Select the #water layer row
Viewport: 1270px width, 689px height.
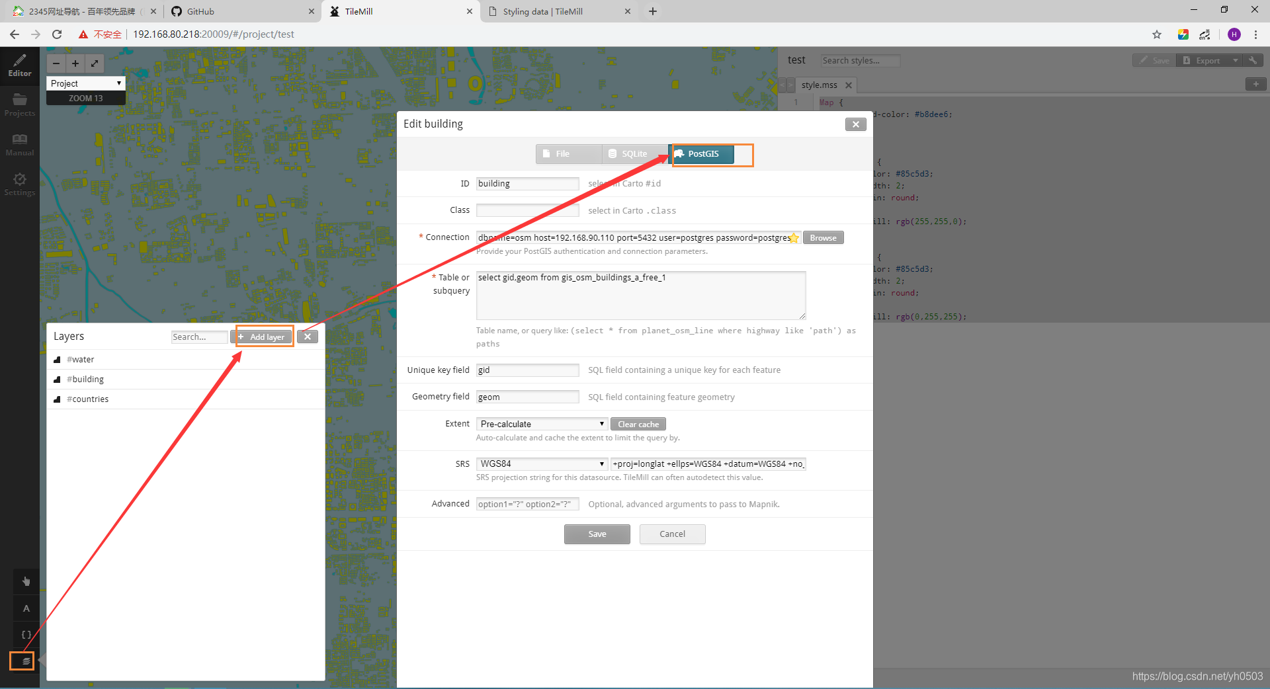click(x=185, y=360)
